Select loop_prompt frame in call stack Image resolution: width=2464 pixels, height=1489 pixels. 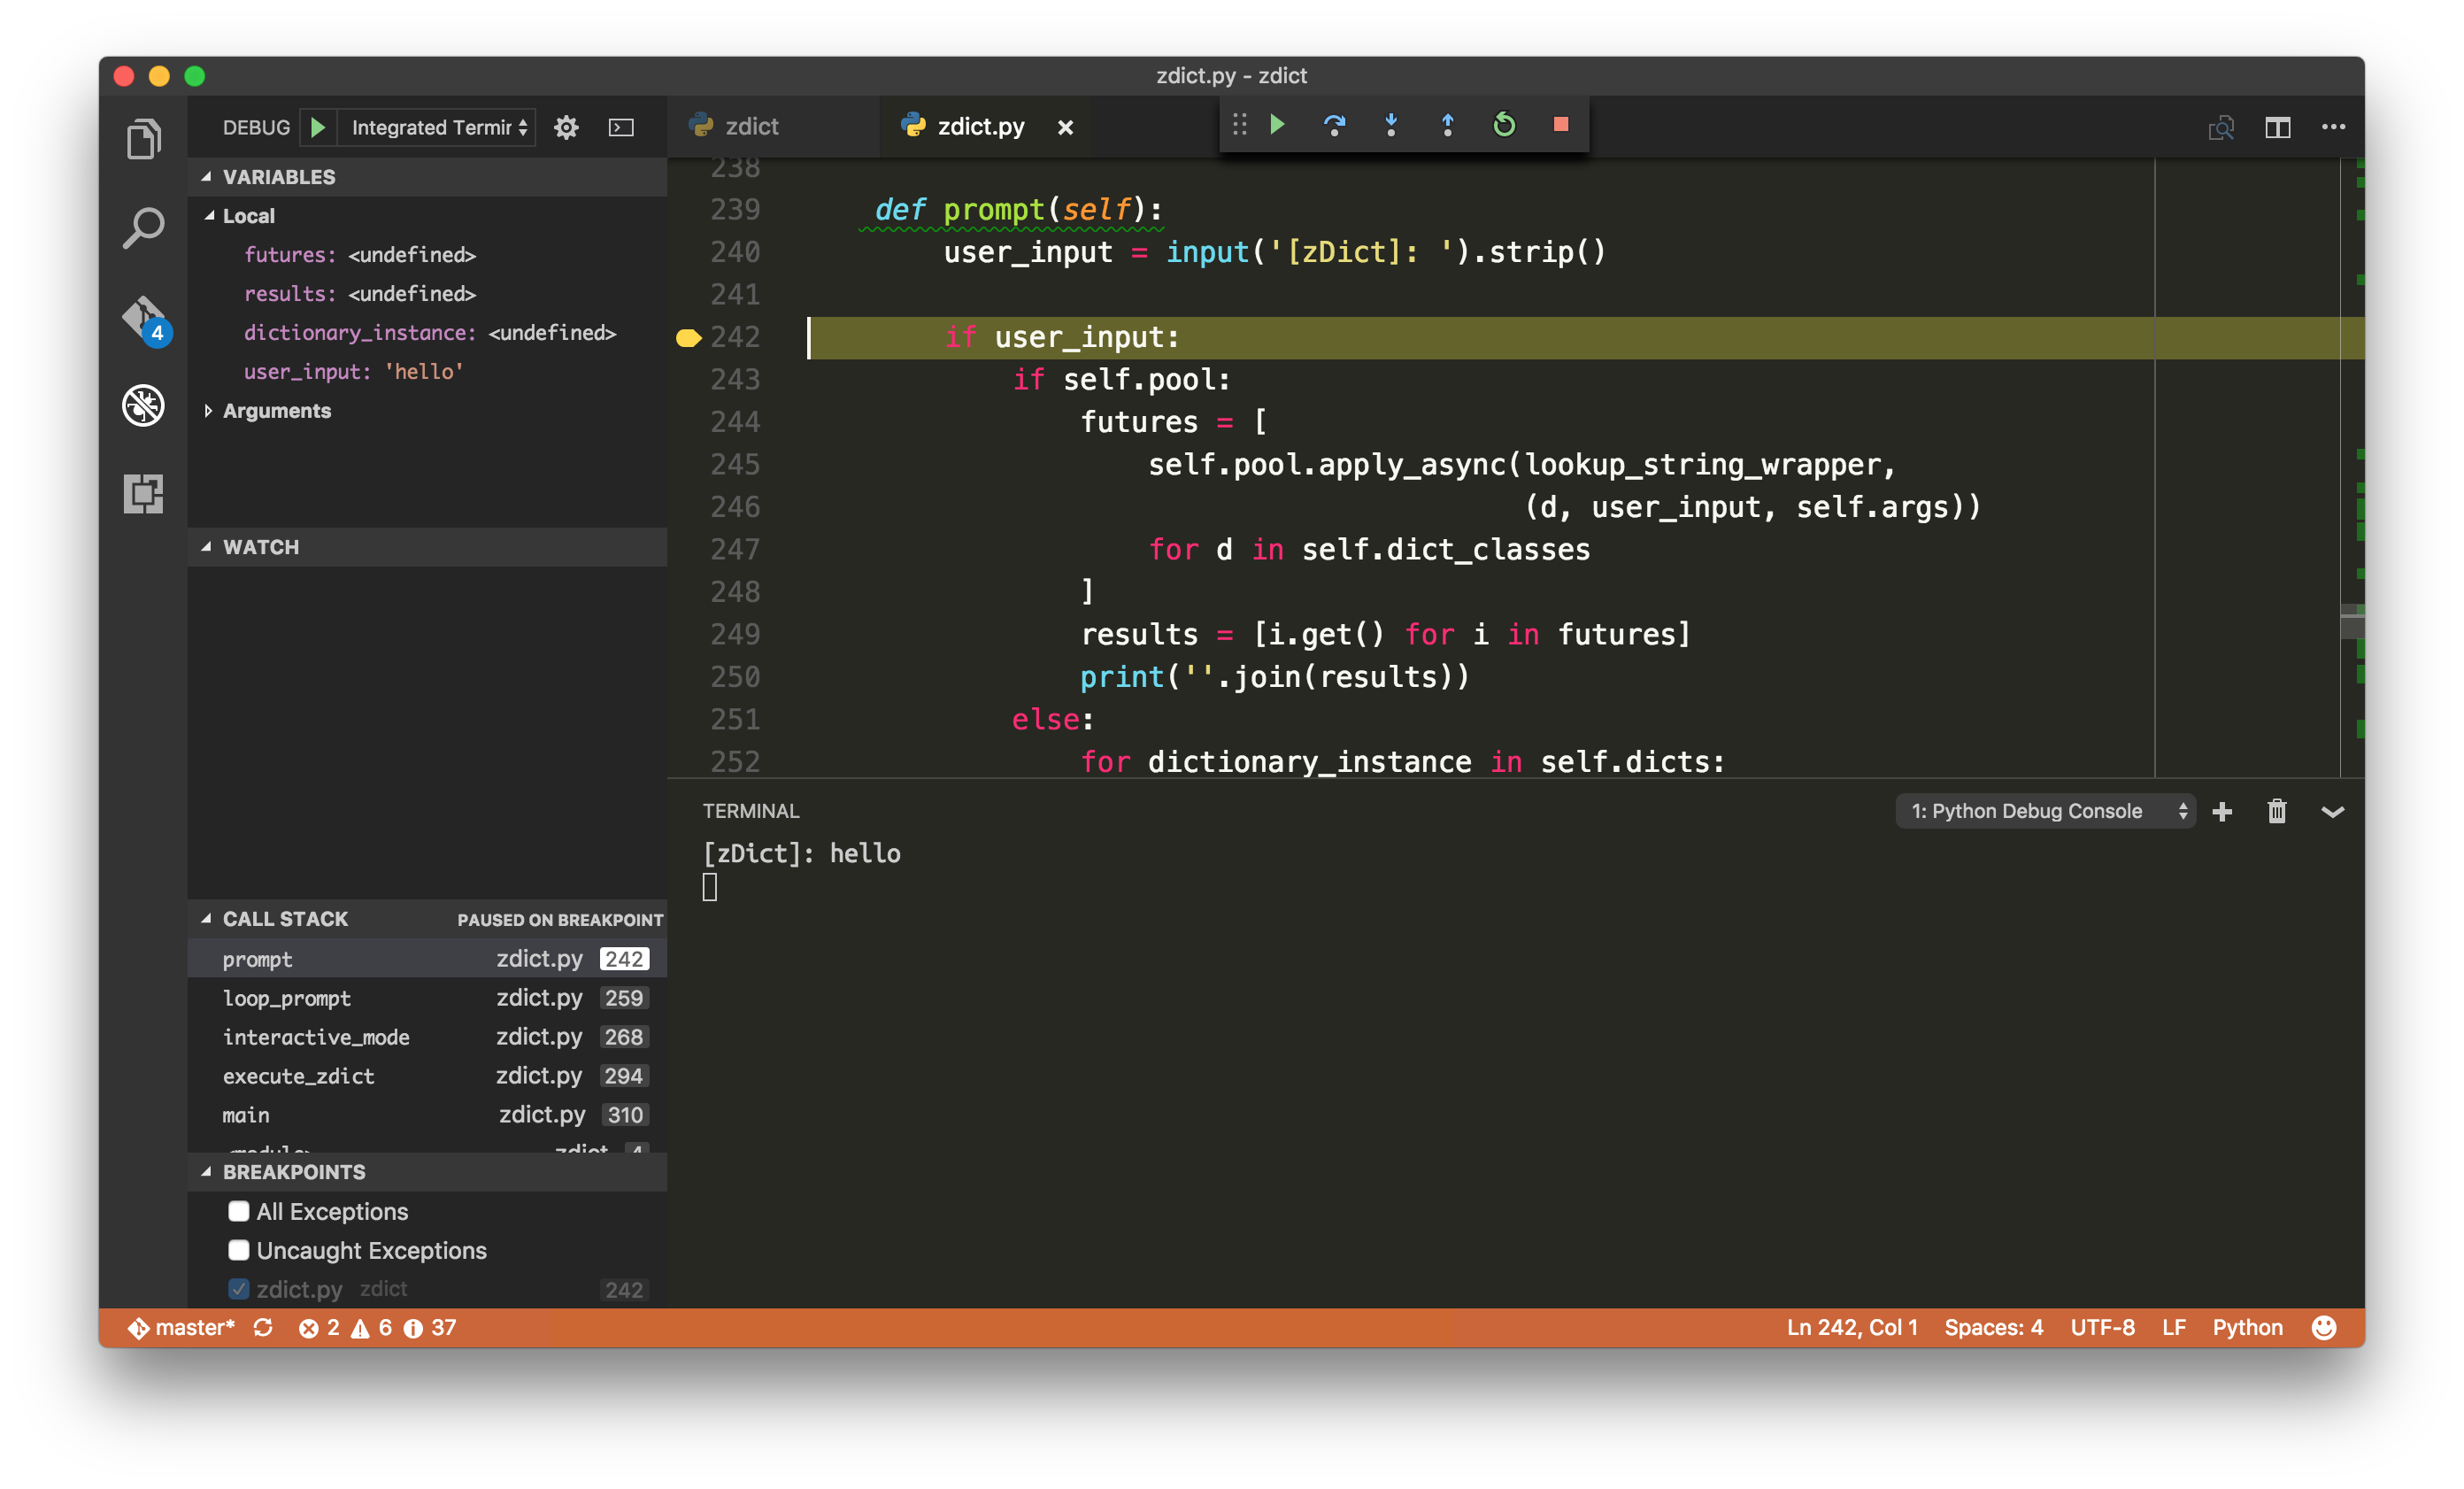coord(287,998)
